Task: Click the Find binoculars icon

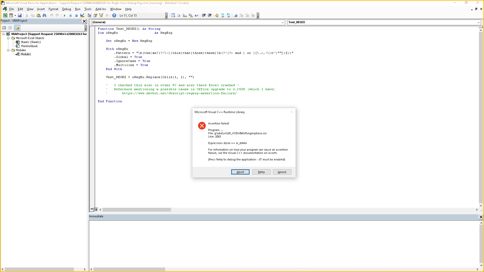Action: point(44,15)
